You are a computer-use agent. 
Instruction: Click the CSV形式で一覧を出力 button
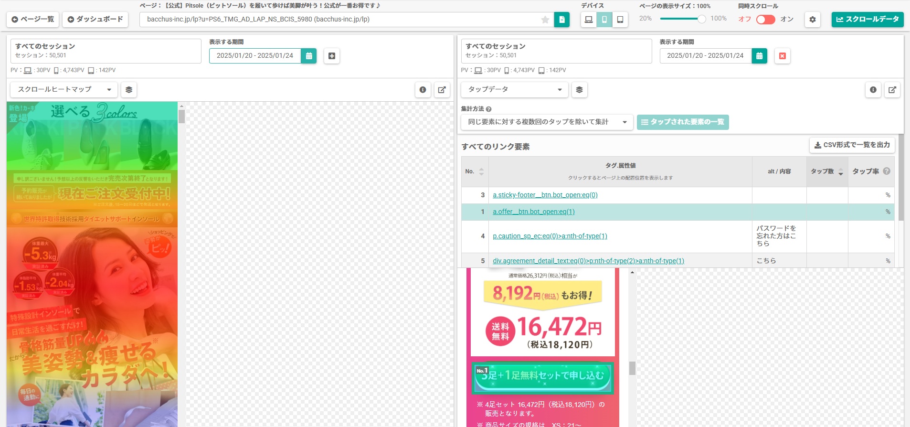click(x=852, y=145)
